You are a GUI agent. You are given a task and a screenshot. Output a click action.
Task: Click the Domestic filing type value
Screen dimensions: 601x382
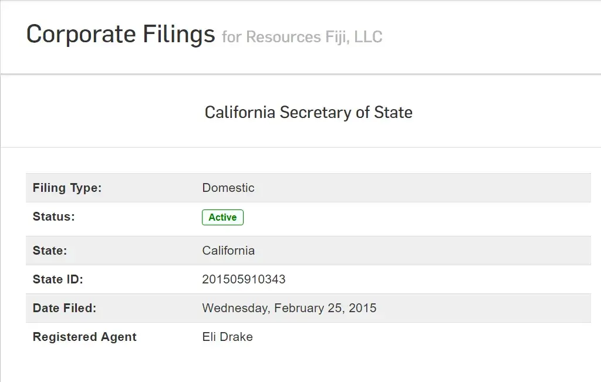228,188
